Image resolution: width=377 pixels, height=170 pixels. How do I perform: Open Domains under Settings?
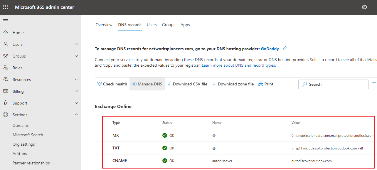[21, 125]
